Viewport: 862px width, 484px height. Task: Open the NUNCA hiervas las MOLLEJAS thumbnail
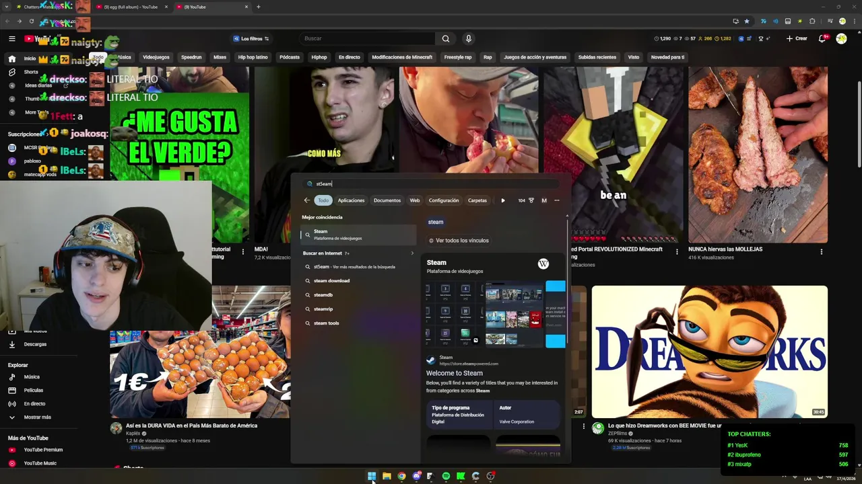[758, 155]
